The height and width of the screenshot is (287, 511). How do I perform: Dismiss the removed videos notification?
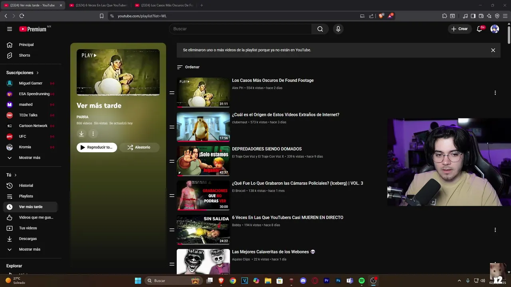point(493,50)
